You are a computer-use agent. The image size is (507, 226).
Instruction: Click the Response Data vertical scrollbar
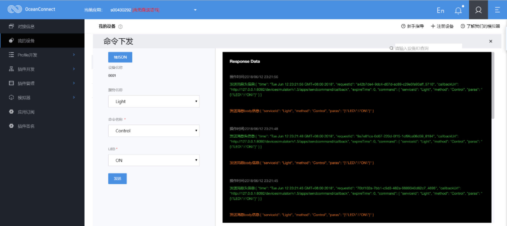[493, 86]
